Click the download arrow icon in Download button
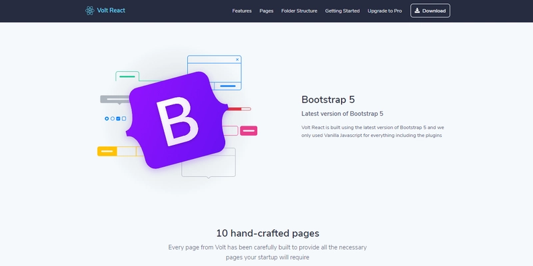The image size is (533, 266). (x=417, y=11)
